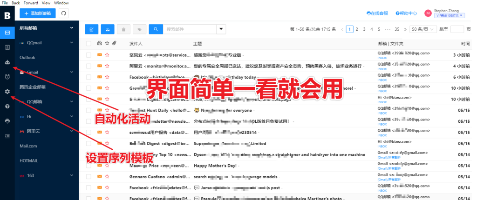Viewport: 477px width, 200px height.
Task: Click the blue magnifier search button
Action: coord(156,29)
